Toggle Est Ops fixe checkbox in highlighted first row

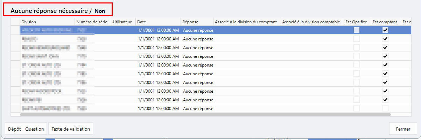coord(356,30)
